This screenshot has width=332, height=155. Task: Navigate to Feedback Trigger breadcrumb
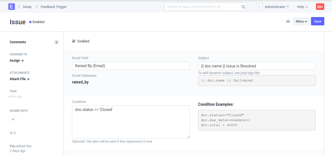click(54, 7)
